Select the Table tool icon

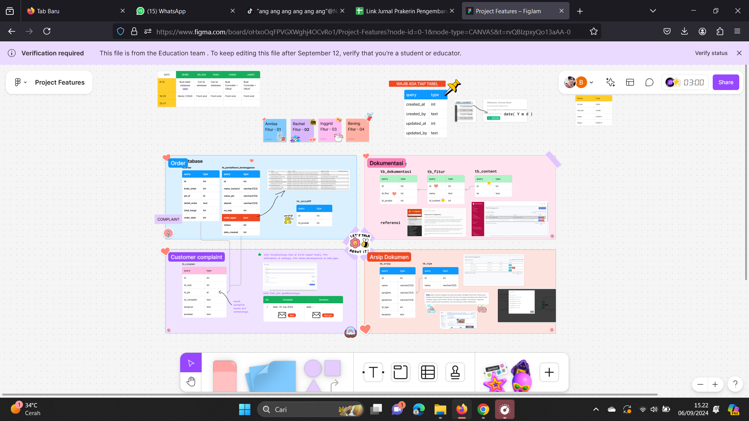[428, 372]
